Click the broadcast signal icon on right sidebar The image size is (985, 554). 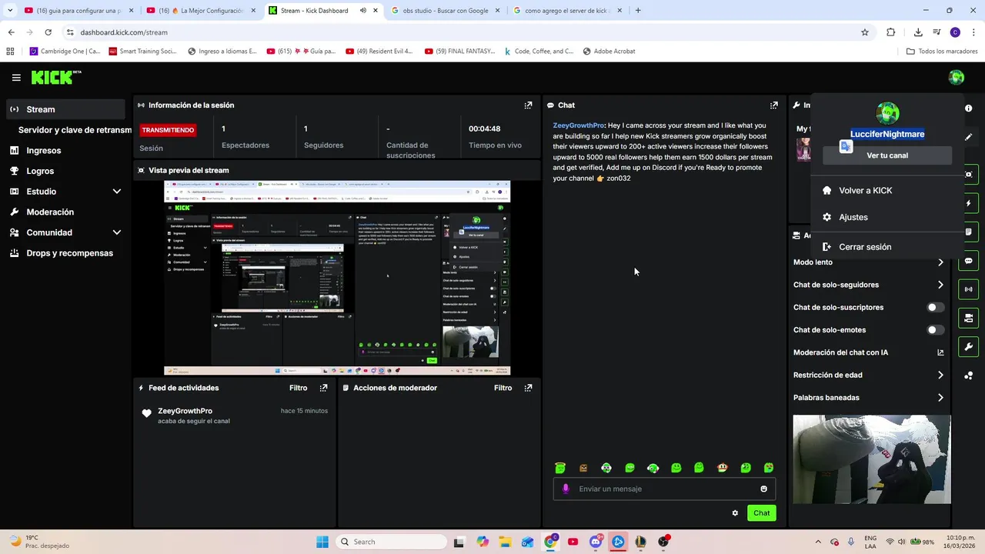(968, 289)
